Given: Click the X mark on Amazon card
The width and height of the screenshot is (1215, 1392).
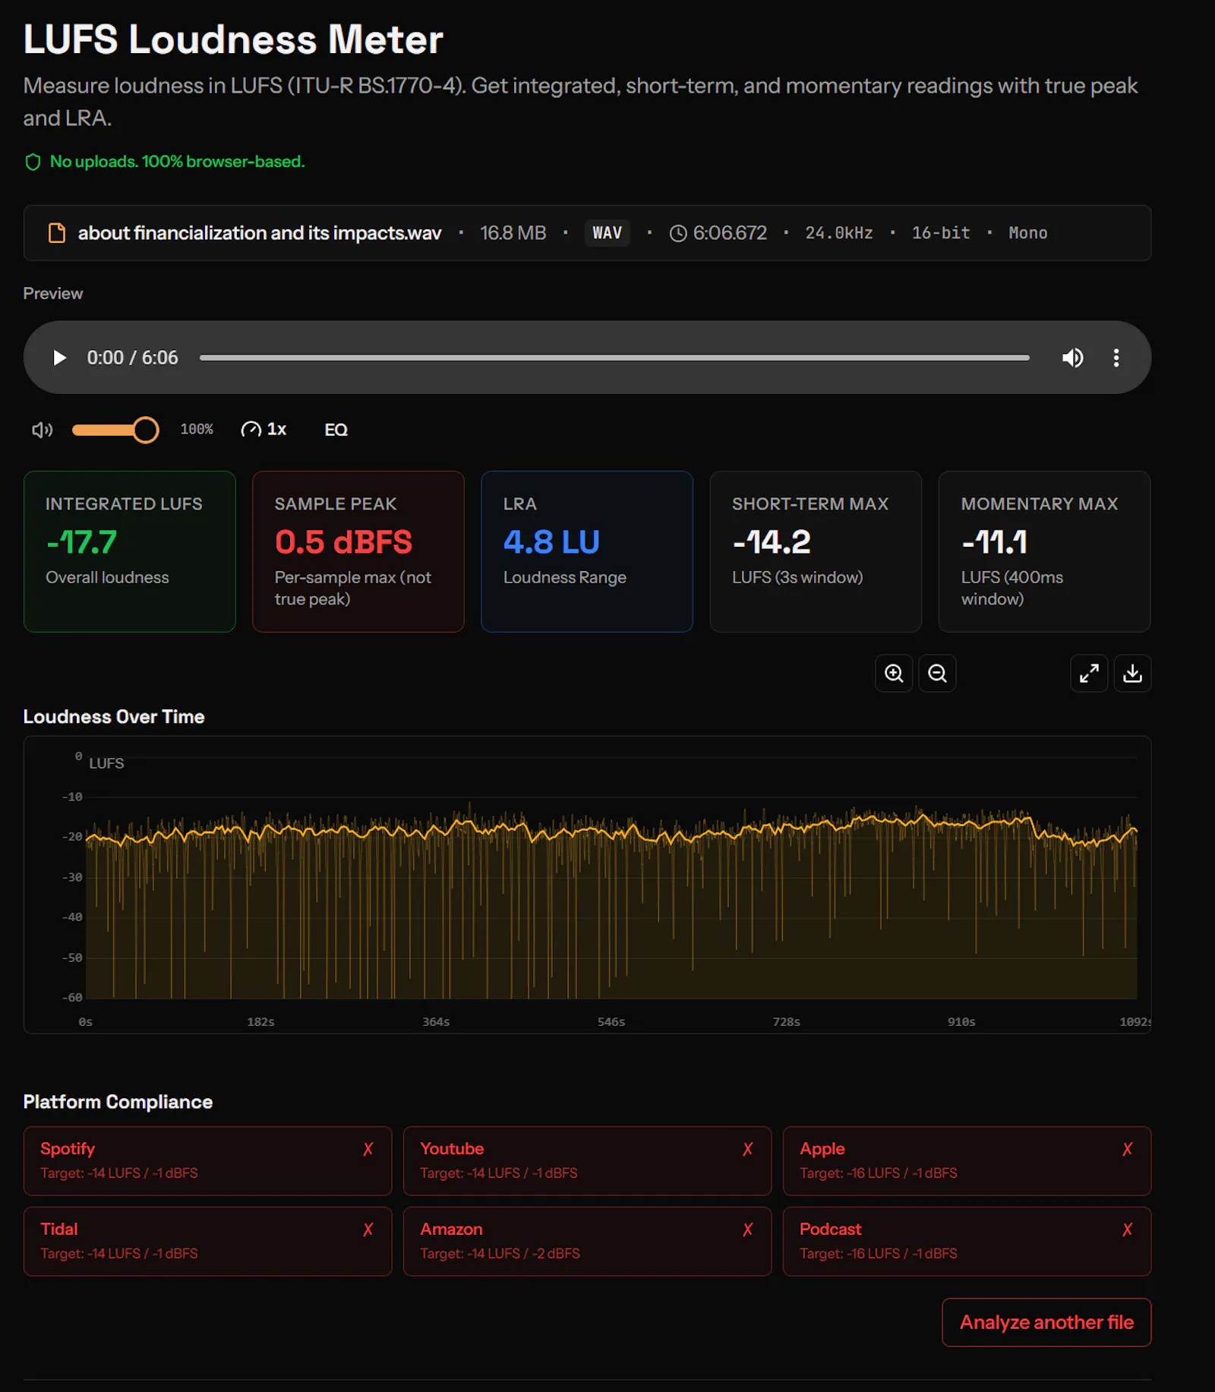Looking at the screenshot, I should click(x=748, y=1229).
